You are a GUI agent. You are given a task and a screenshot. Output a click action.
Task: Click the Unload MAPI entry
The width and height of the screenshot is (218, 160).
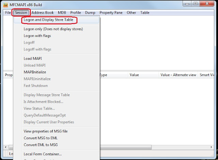(x=57, y=65)
